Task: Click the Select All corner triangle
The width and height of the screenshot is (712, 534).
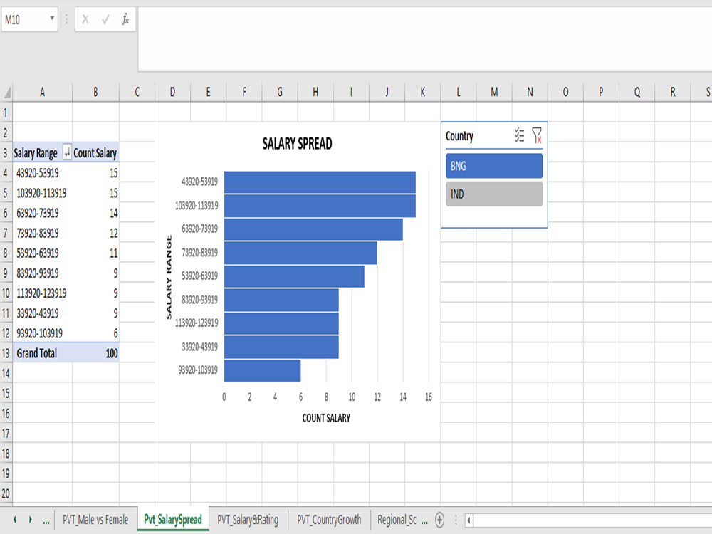Action: click(x=6, y=92)
